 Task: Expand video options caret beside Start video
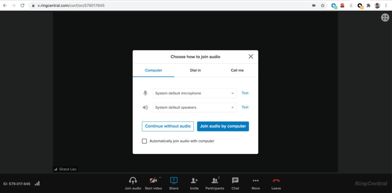[160, 178]
